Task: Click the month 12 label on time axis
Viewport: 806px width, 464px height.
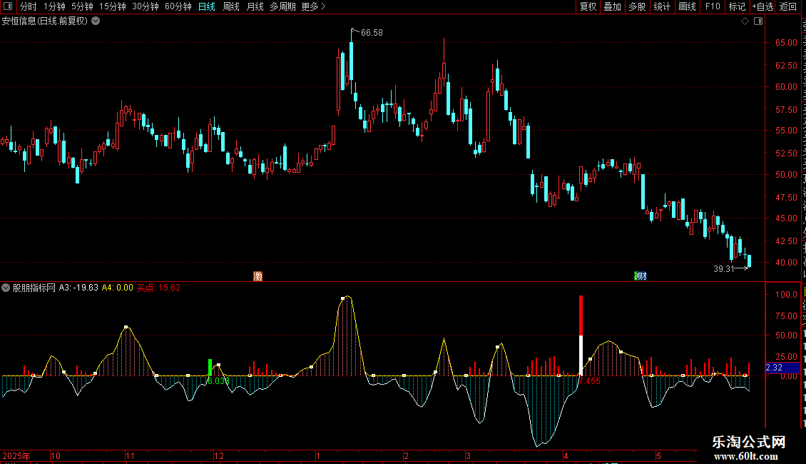Action: click(x=219, y=455)
